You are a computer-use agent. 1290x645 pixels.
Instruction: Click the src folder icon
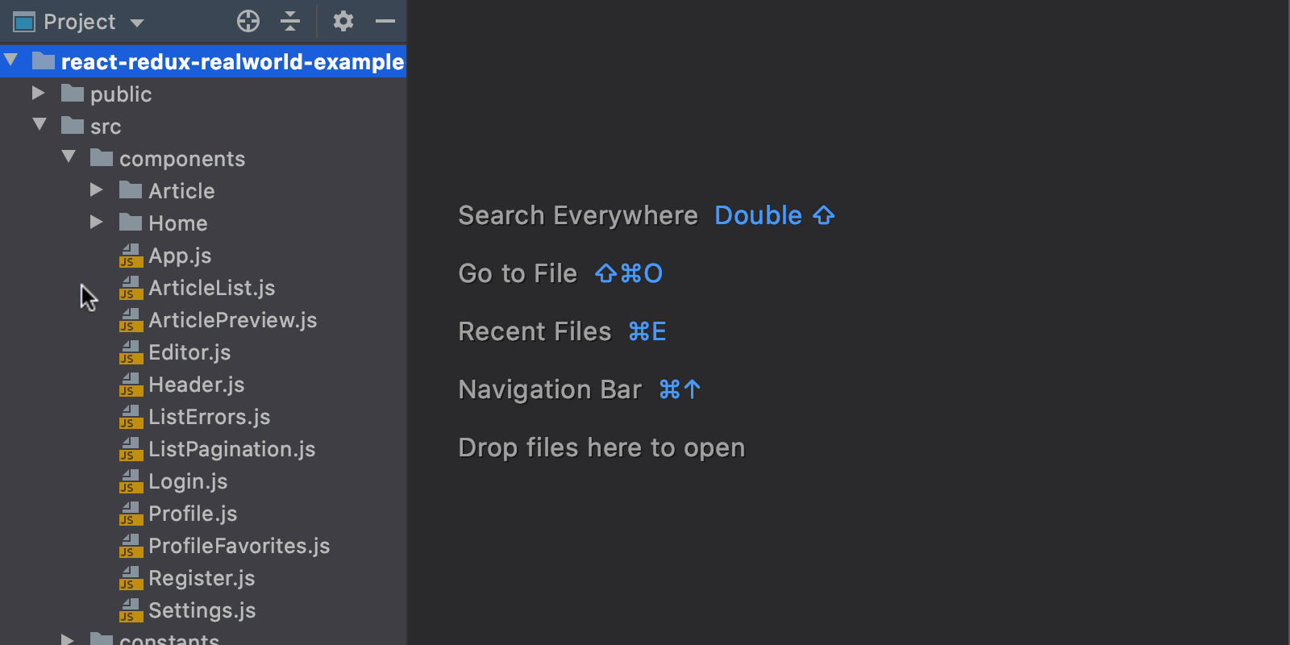73,126
